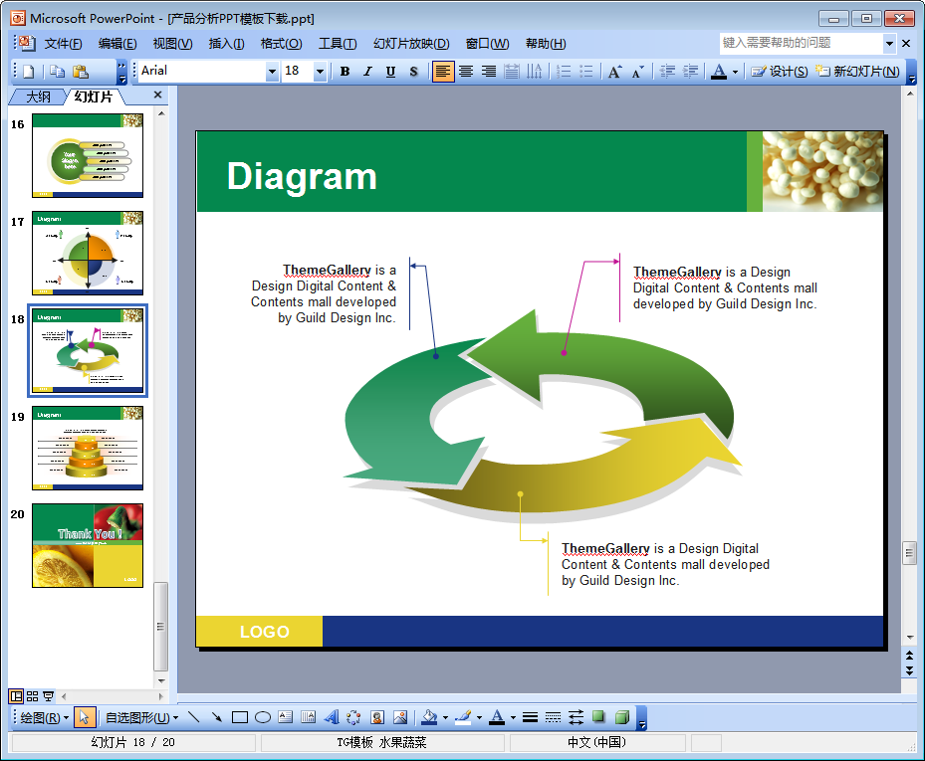925x761 pixels.
Task: Toggle Bold formatting
Action: tap(346, 72)
